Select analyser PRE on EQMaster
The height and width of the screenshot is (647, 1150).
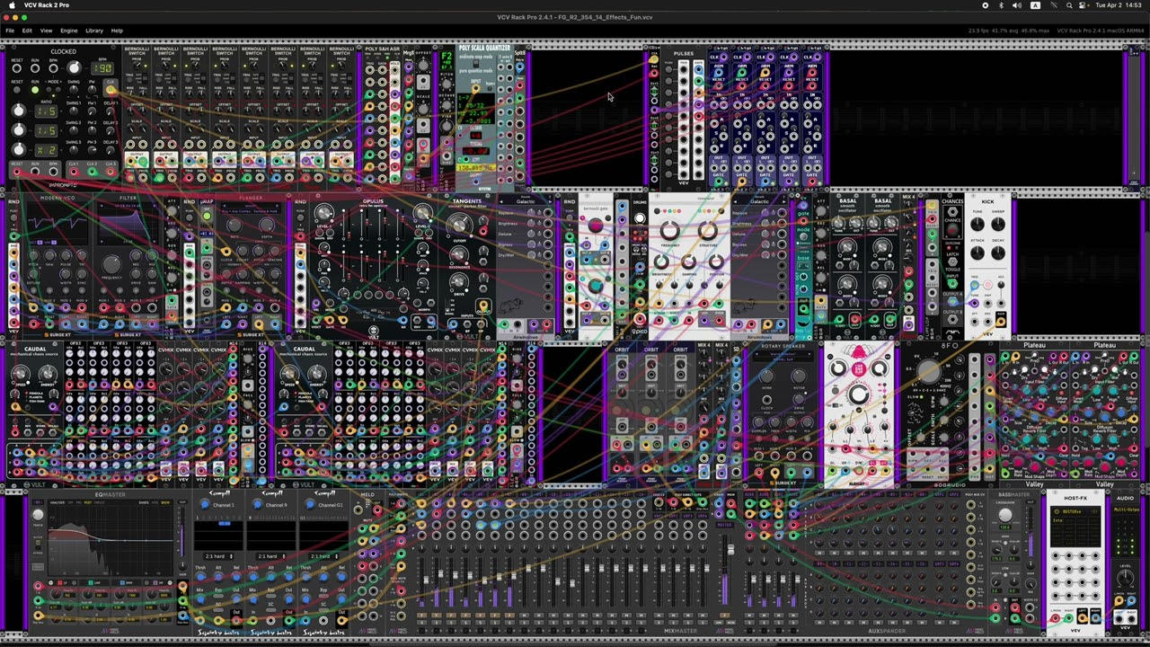tap(79, 502)
